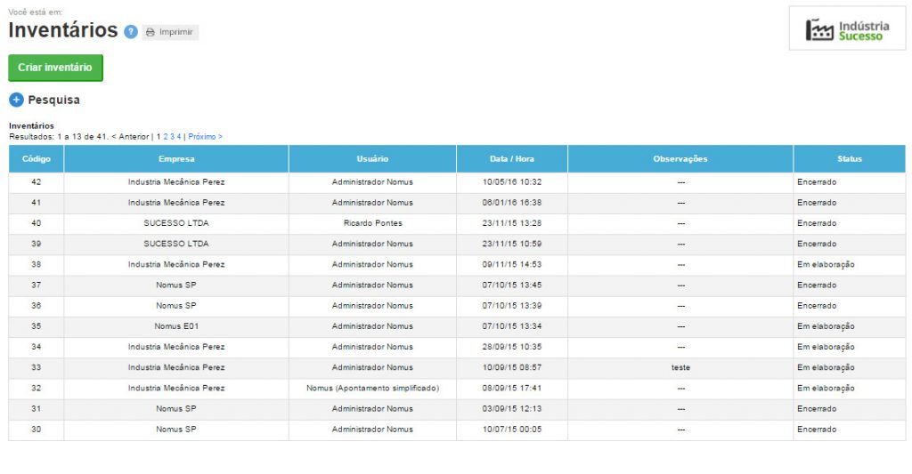Viewport: 912px width, 474px height.
Task: Select the row by user Ricardo Pontes
Action: pyautogui.click(x=372, y=223)
